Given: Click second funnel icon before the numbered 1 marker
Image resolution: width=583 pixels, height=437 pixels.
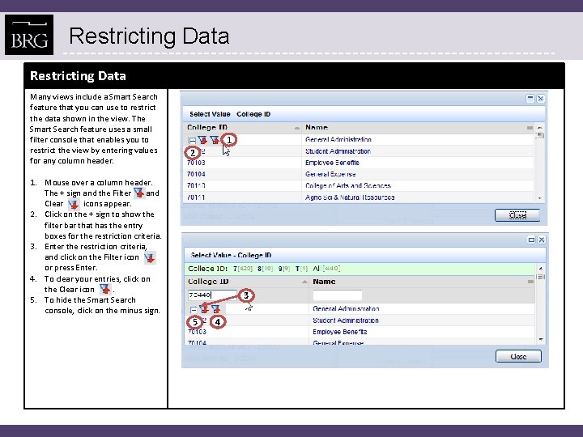Looking at the screenshot, I should tap(215, 140).
